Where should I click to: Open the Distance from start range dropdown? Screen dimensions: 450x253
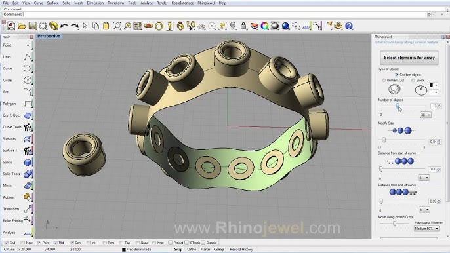[x=424, y=178]
